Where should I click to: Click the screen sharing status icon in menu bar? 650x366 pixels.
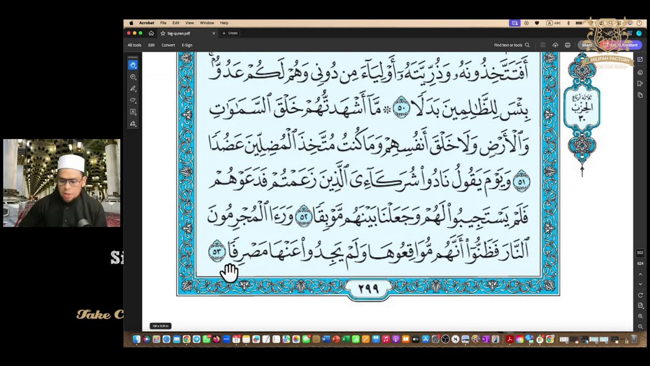(515, 23)
